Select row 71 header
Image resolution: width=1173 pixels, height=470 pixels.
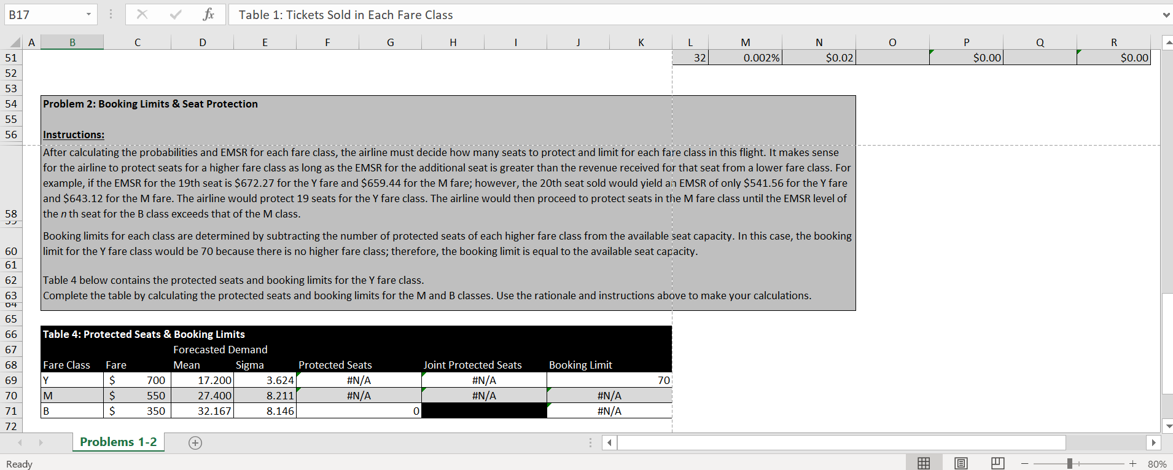(x=11, y=411)
